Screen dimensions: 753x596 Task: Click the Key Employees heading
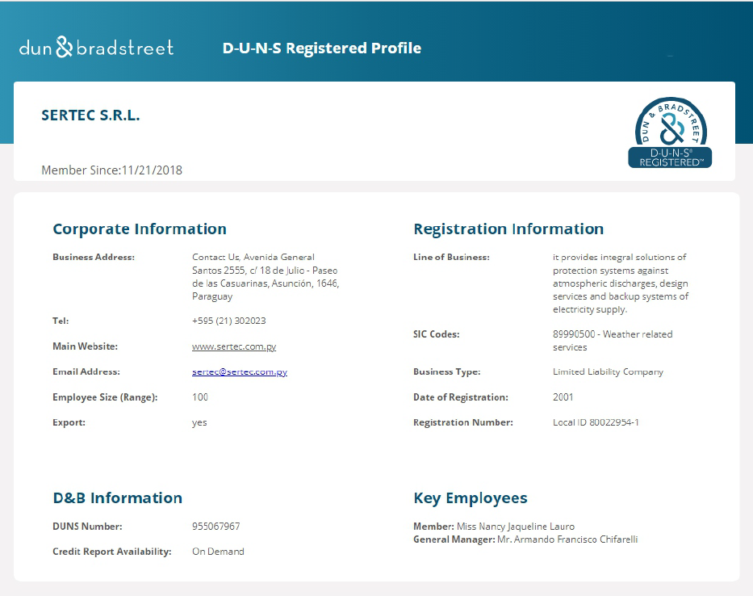tap(471, 498)
